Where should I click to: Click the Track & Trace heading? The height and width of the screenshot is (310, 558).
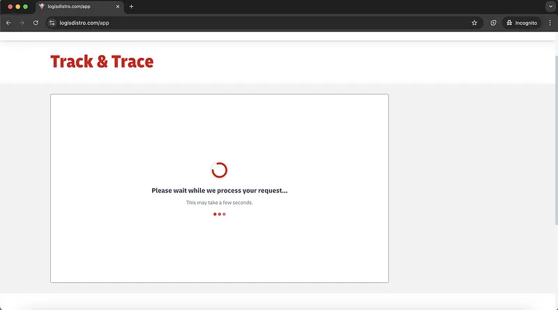102,61
